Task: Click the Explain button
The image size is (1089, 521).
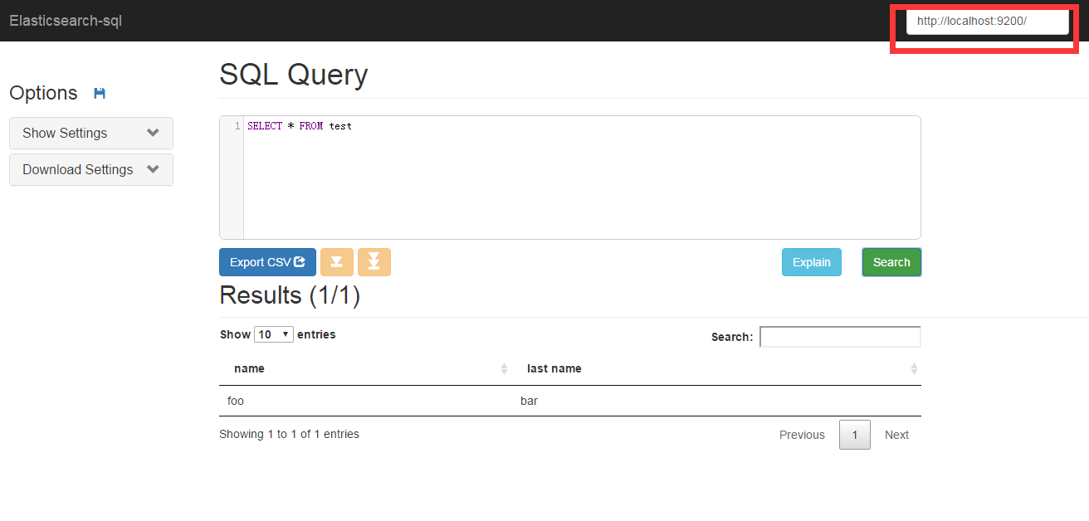Action: tap(812, 261)
